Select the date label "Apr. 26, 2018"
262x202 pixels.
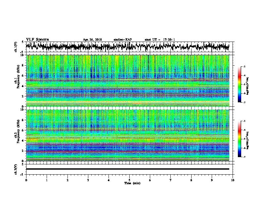(92, 40)
